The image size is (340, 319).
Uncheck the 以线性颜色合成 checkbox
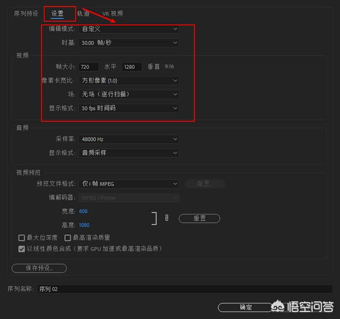[x=22, y=248]
